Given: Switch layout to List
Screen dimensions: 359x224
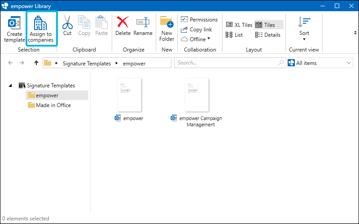Looking at the screenshot, I should point(234,35).
